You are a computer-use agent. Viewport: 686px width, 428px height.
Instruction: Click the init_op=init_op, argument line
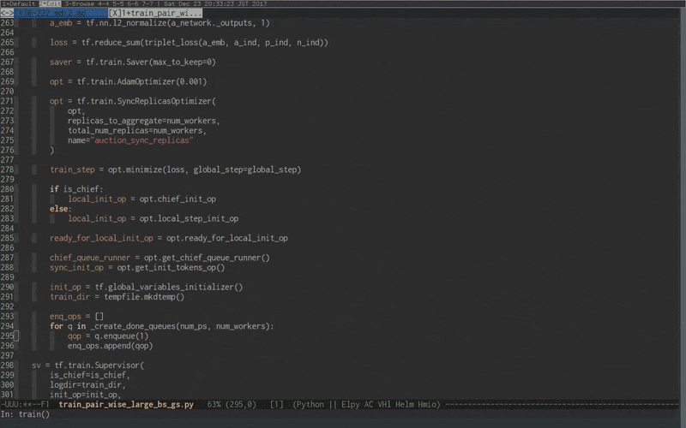[x=85, y=395]
